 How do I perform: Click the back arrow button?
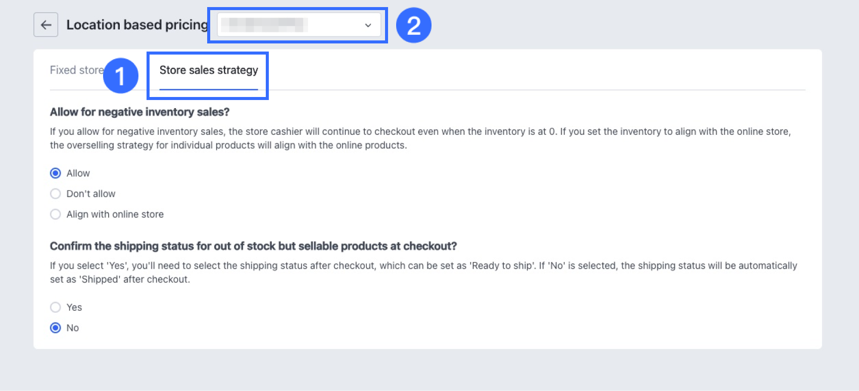[46, 25]
